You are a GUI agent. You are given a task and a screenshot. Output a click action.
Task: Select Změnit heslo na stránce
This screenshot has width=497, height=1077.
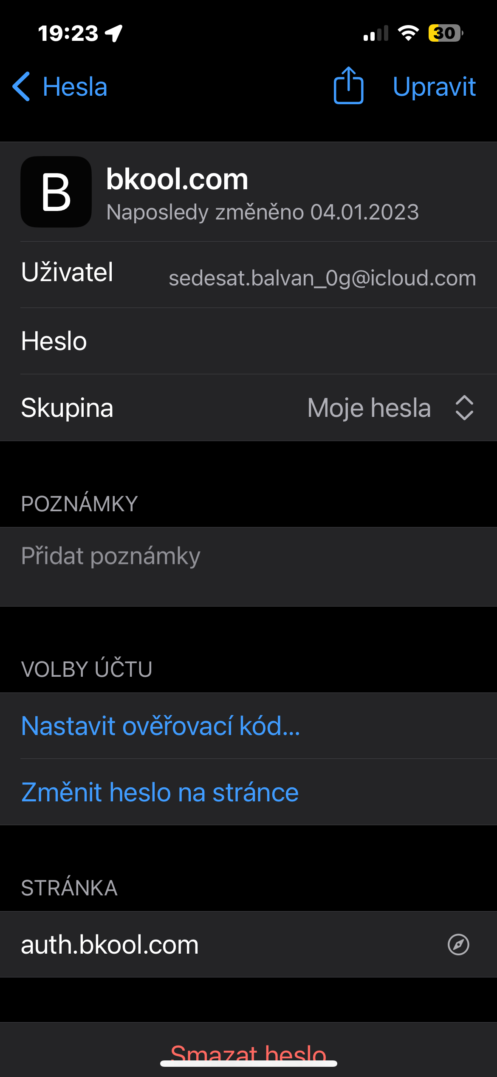coord(160,792)
